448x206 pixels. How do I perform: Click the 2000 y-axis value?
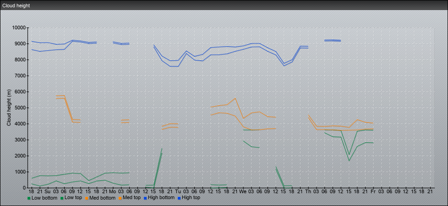click(x=20, y=156)
